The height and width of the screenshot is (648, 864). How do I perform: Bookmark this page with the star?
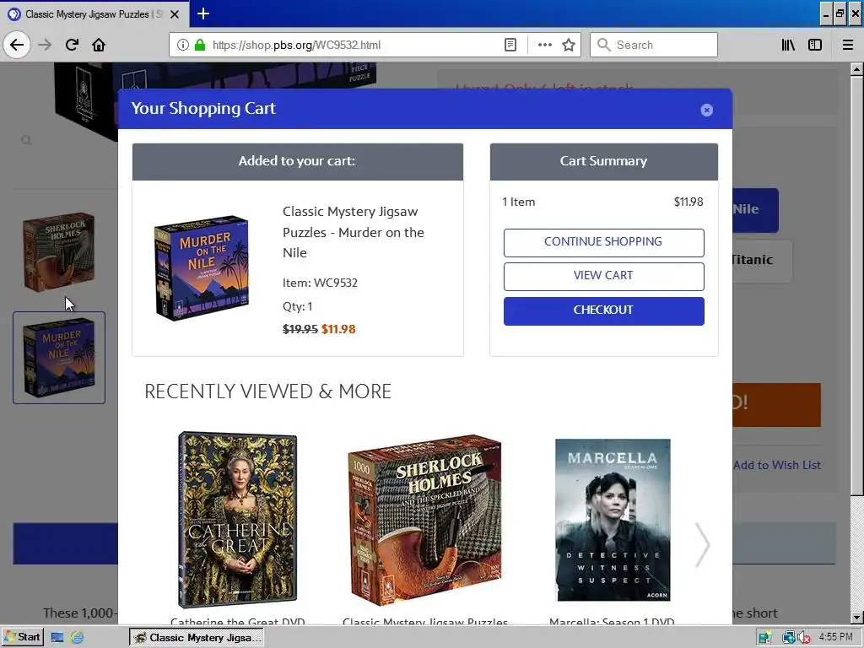pos(569,45)
